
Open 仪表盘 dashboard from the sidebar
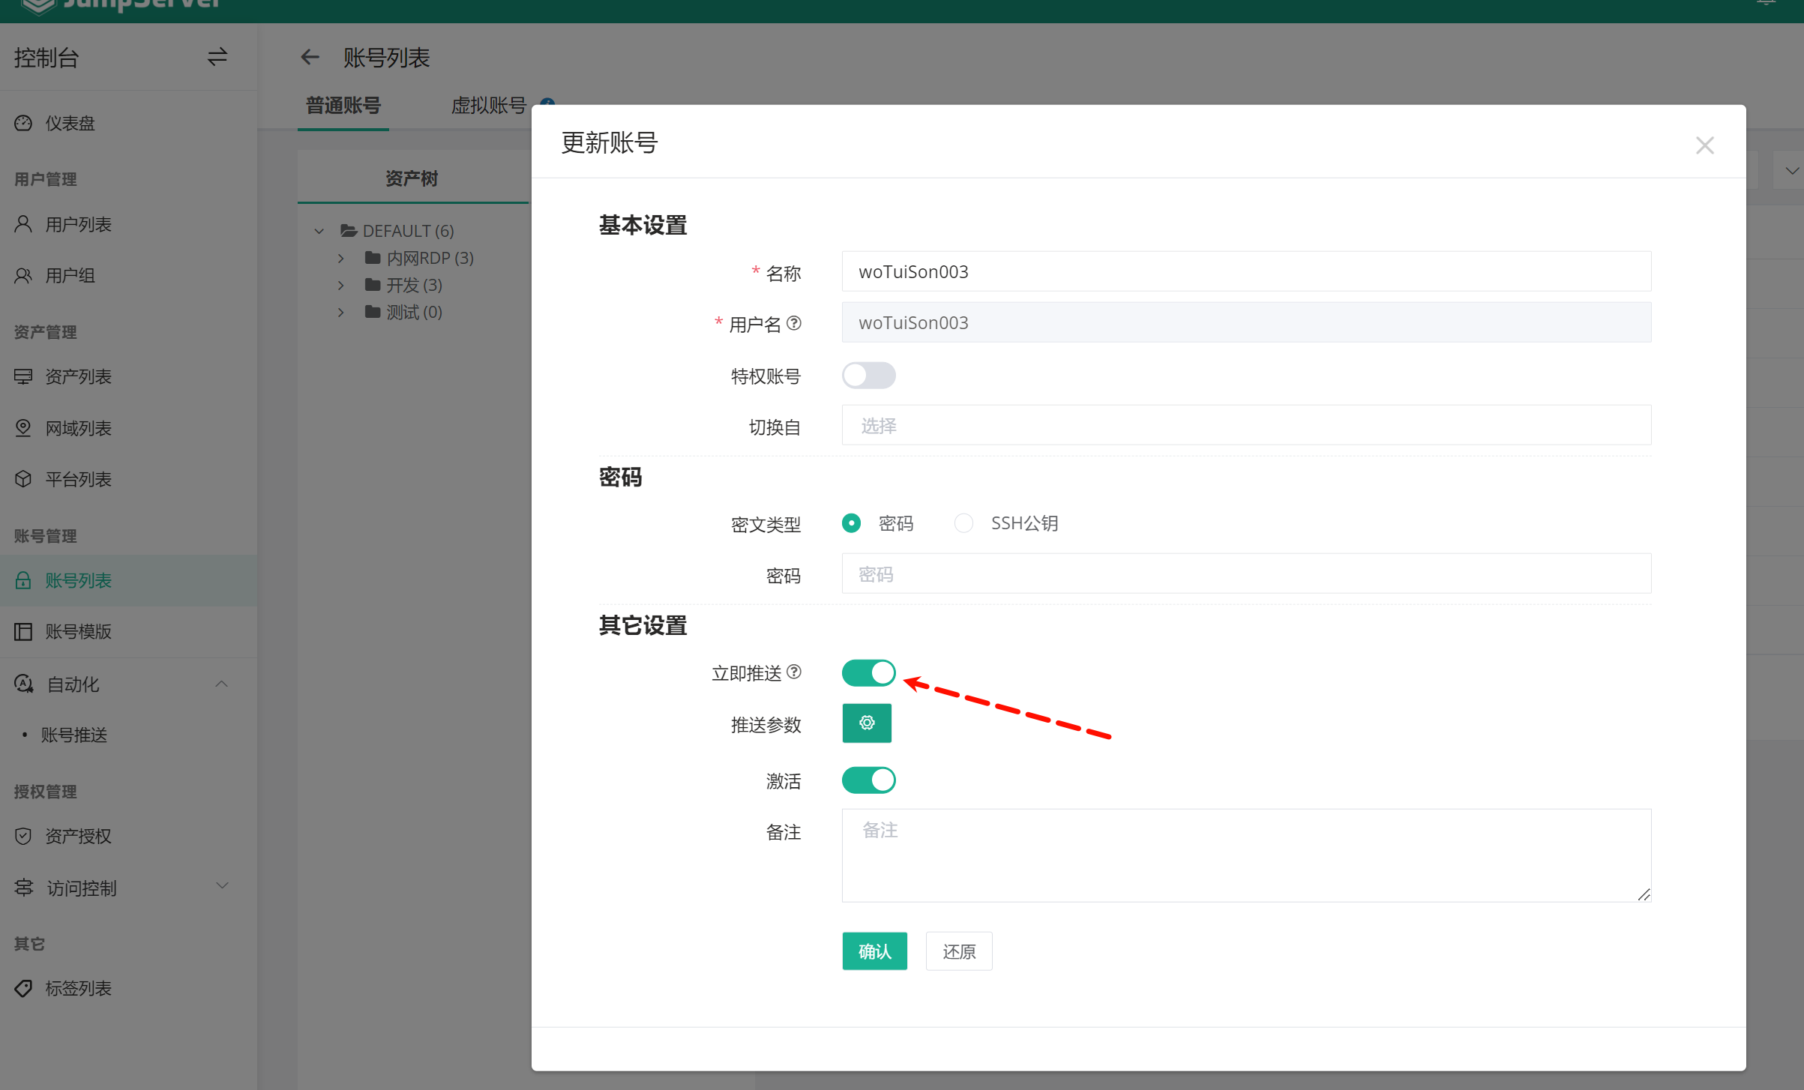click(x=69, y=123)
